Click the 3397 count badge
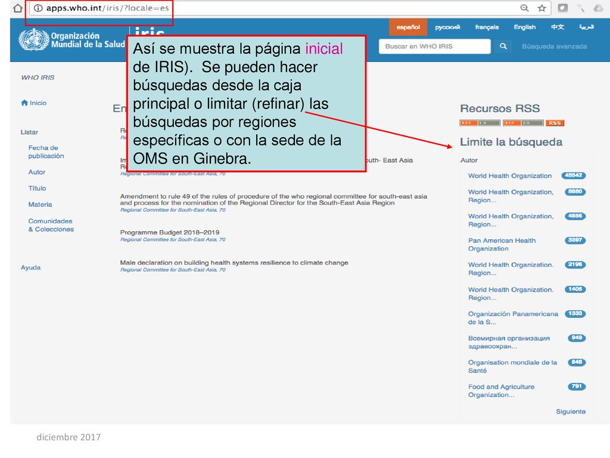The width and height of the screenshot is (610, 458). pos(575,240)
